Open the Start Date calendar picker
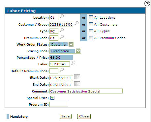 (77, 77)
